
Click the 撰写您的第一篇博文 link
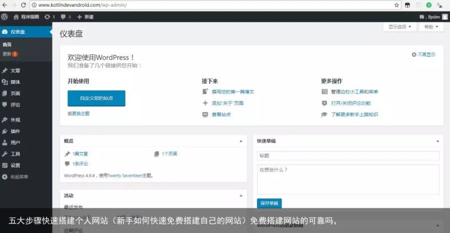233,92
